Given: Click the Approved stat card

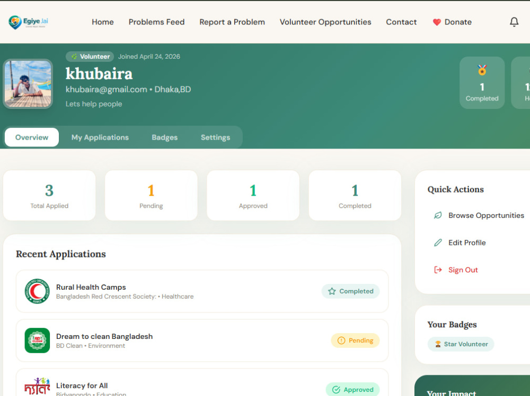Looking at the screenshot, I should (x=253, y=195).
